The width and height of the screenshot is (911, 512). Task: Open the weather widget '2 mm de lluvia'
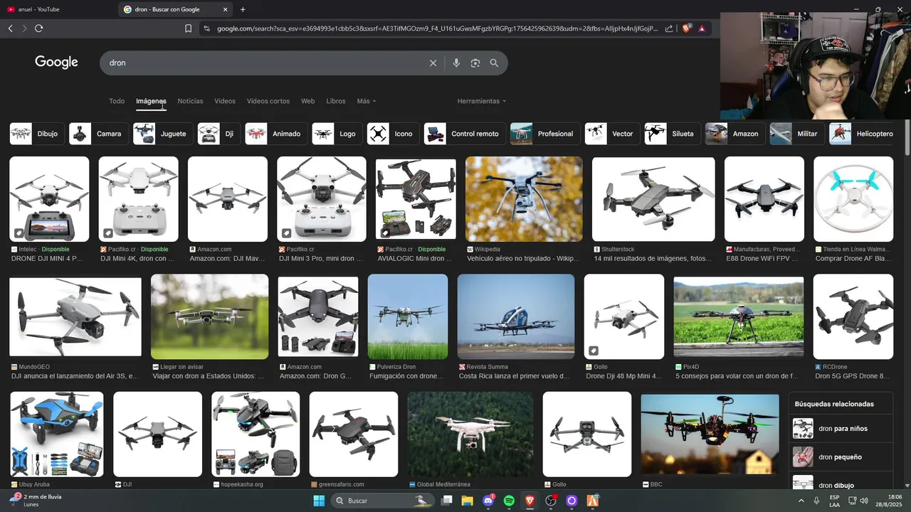36,500
